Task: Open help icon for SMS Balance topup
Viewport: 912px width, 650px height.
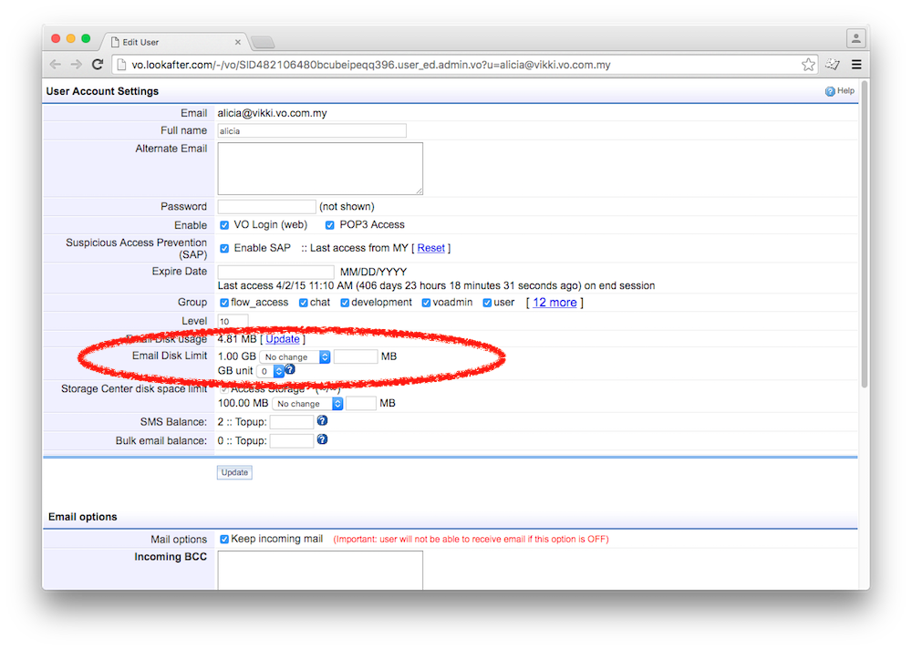Action: click(322, 420)
